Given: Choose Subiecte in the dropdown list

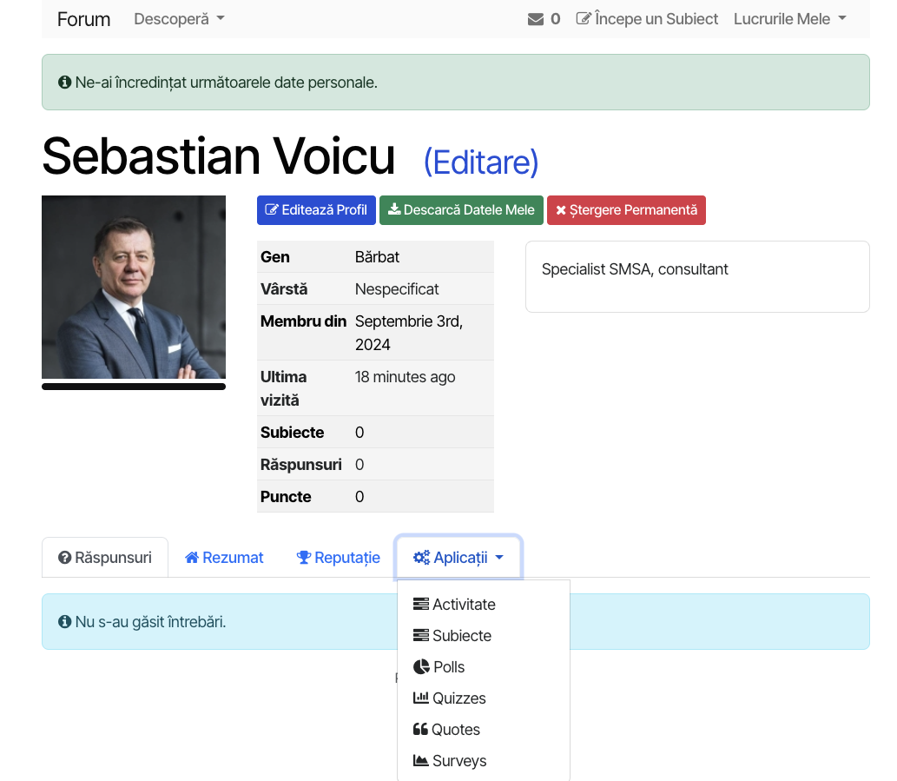Looking at the screenshot, I should (461, 636).
